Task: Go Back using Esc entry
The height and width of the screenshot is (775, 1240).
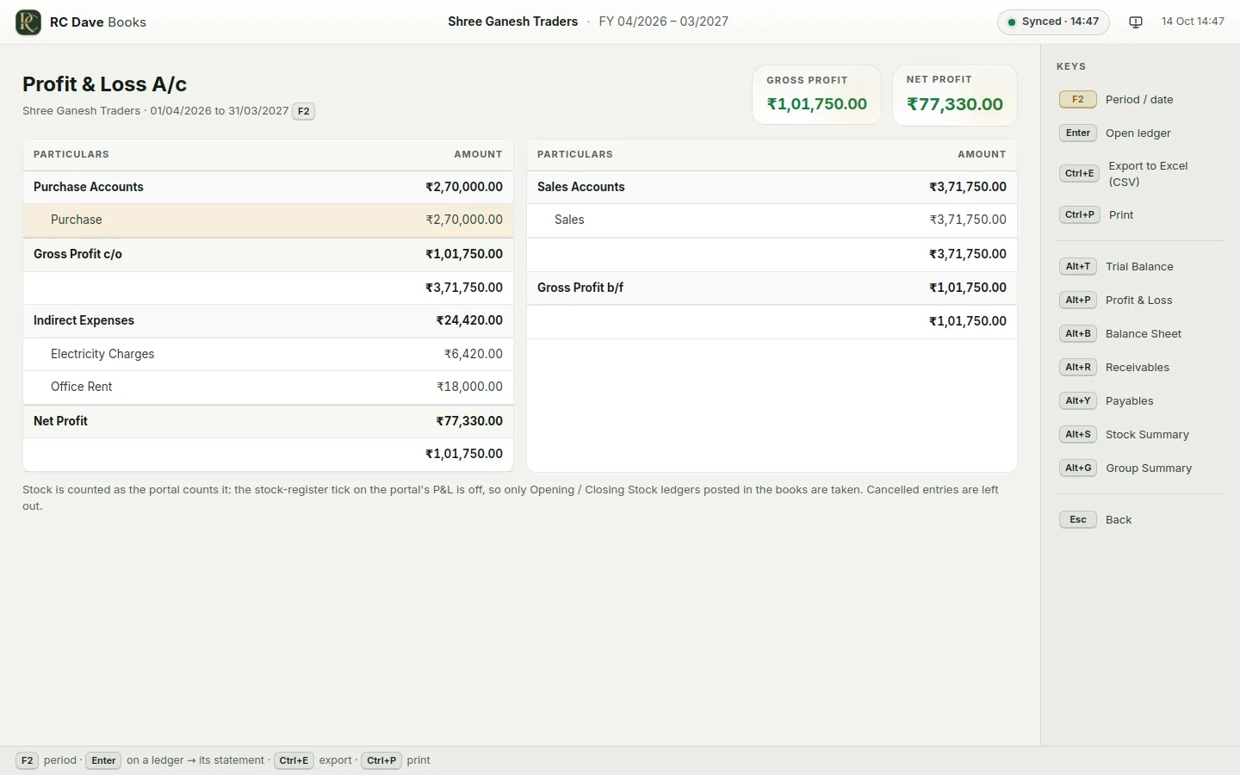Action: pyautogui.click(x=1141, y=519)
